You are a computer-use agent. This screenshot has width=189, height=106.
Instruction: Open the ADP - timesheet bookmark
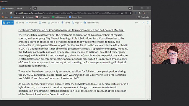click(x=43, y=17)
